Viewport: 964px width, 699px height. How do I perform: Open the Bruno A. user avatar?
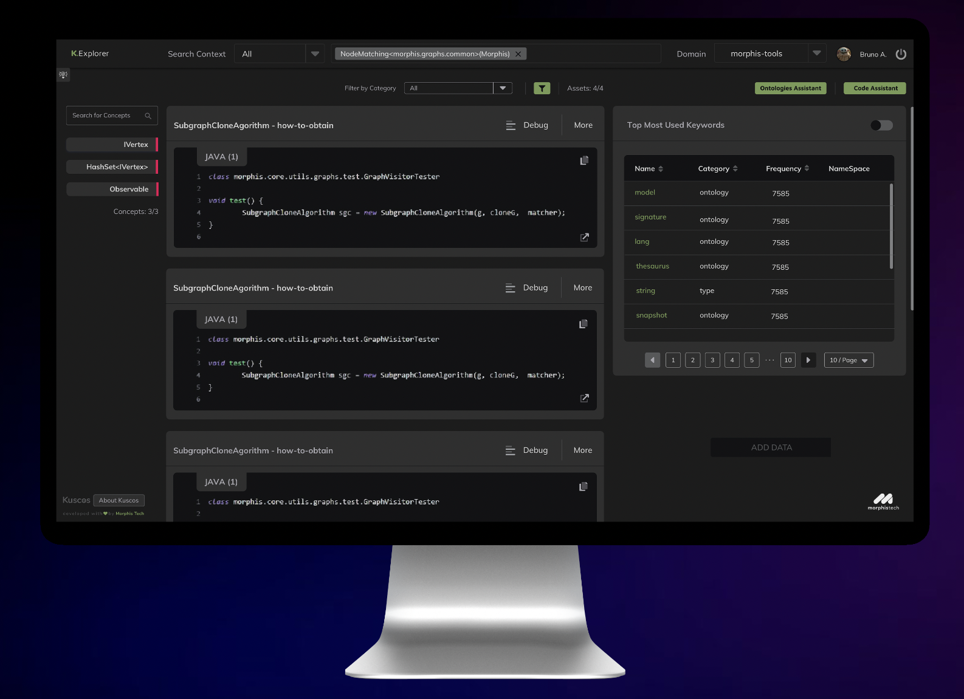[x=844, y=54]
